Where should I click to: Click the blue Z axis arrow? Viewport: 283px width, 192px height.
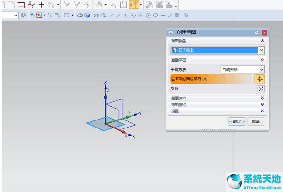coord(105,96)
